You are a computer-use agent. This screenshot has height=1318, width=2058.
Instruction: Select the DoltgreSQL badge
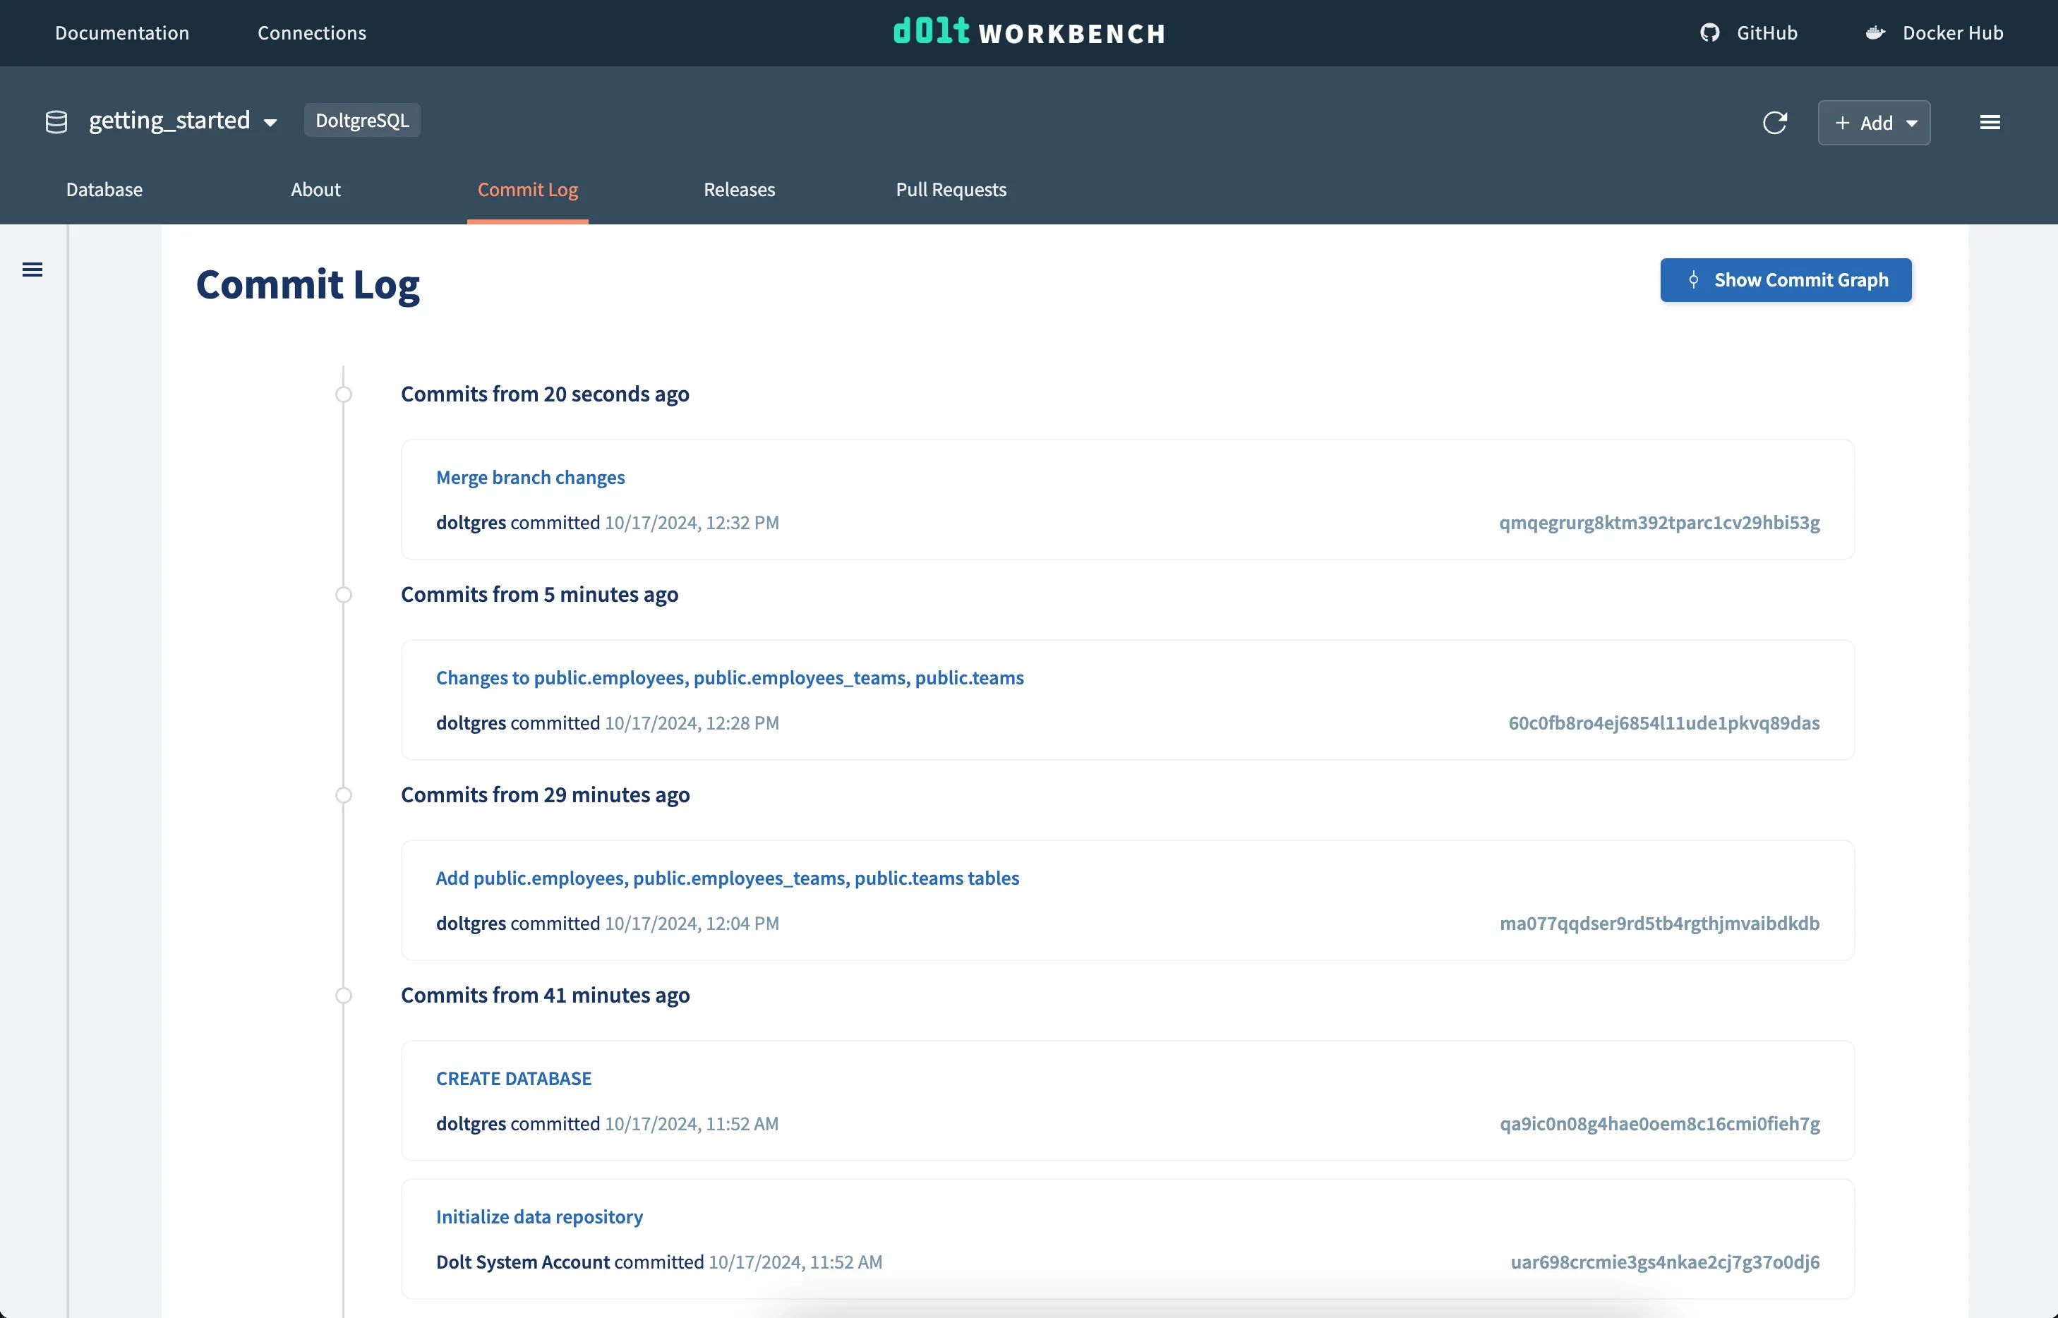(362, 120)
